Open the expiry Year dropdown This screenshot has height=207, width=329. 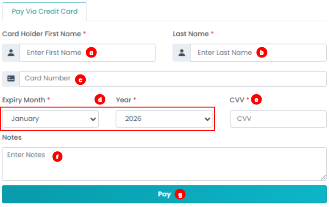(164, 119)
